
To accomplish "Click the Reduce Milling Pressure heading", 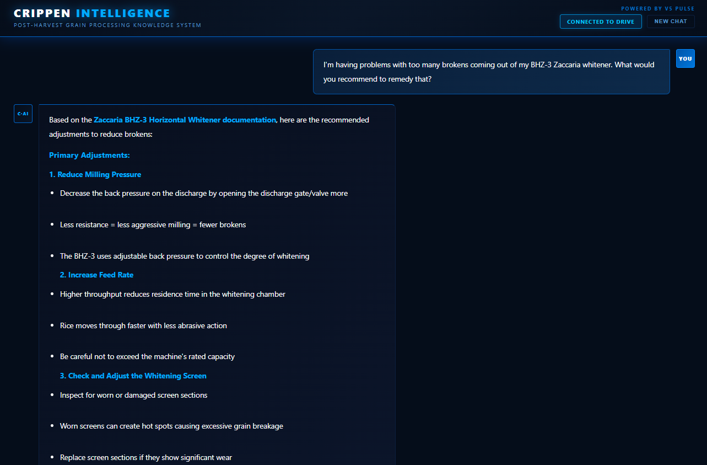I will click(x=95, y=174).
